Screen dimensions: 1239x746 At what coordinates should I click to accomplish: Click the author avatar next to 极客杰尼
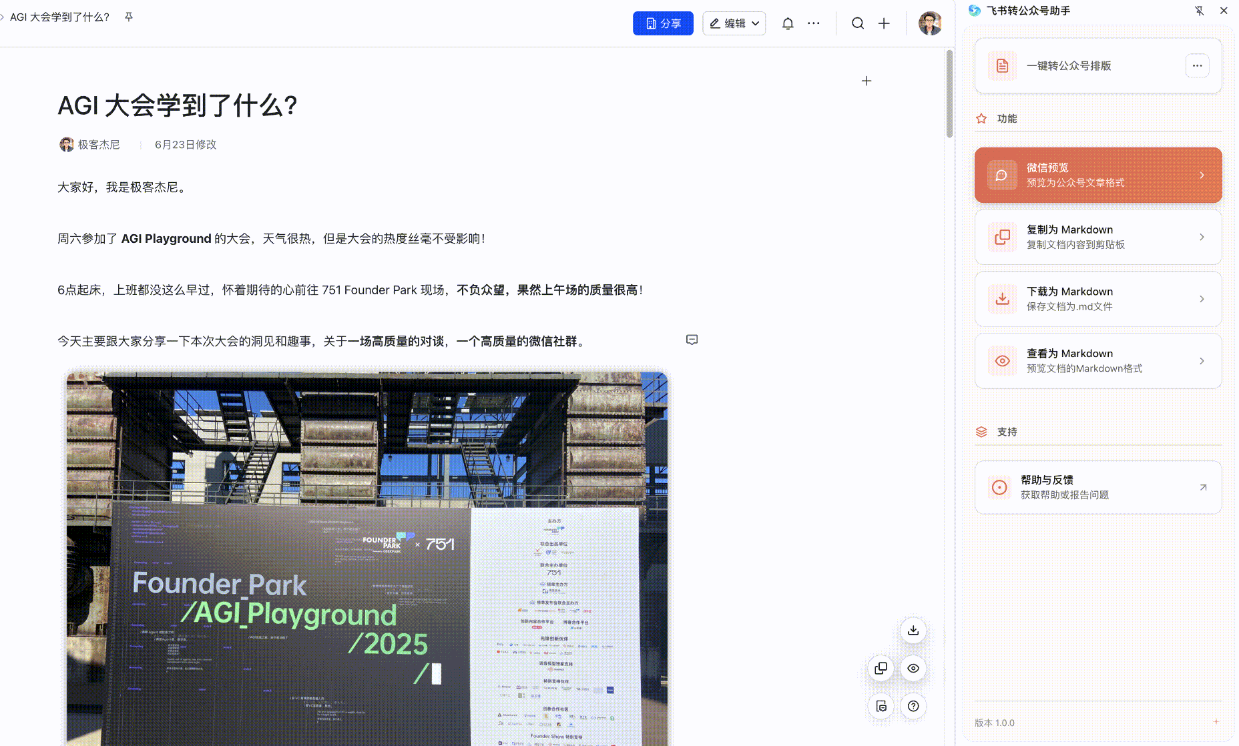click(66, 144)
